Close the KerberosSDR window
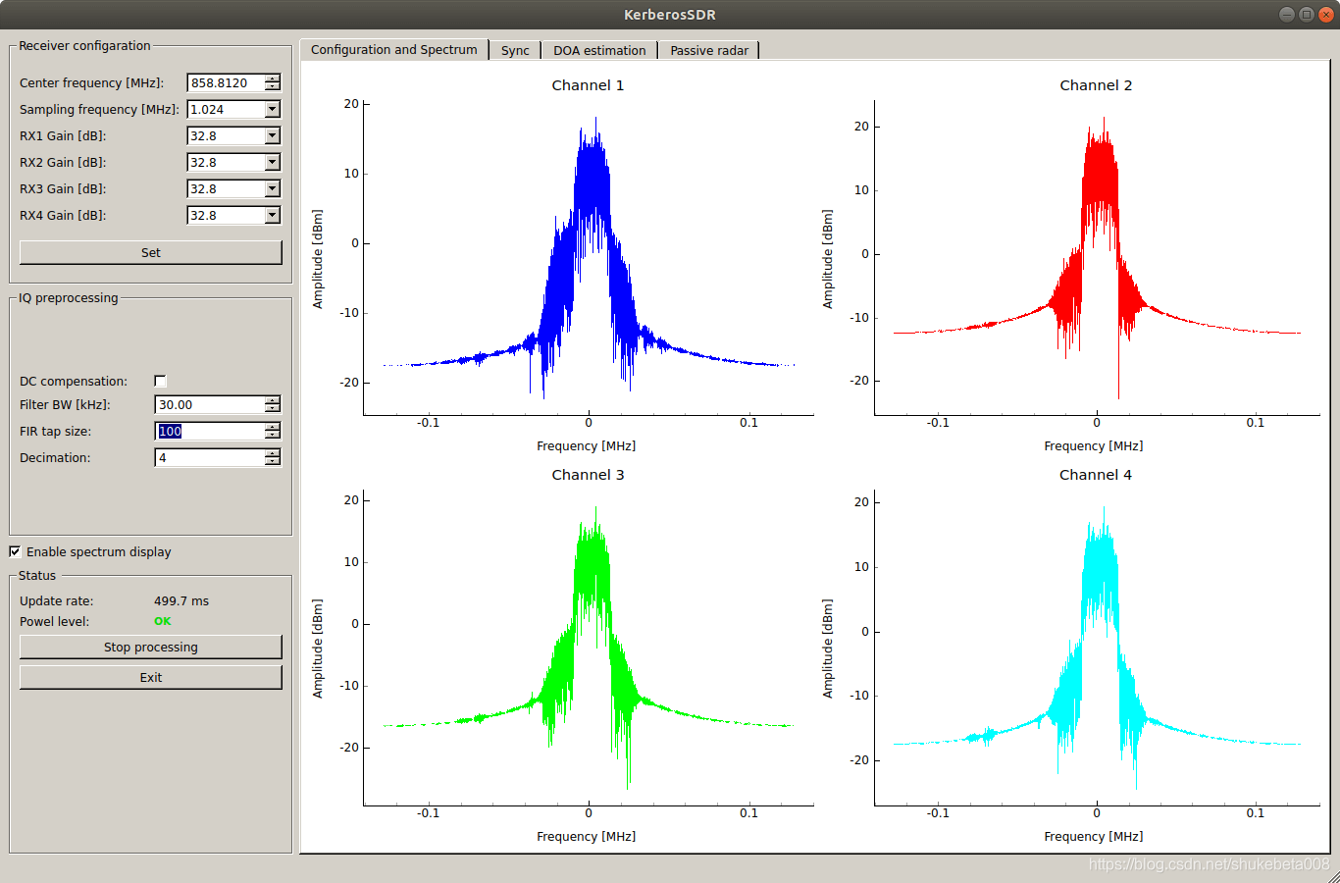Viewport: 1340px width, 883px height. (1326, 15)
